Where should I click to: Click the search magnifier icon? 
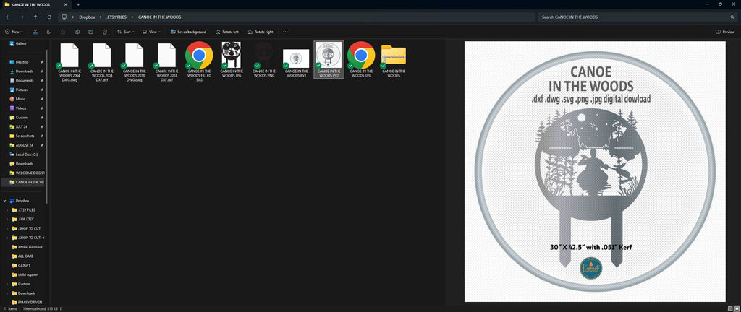(732, 17)
